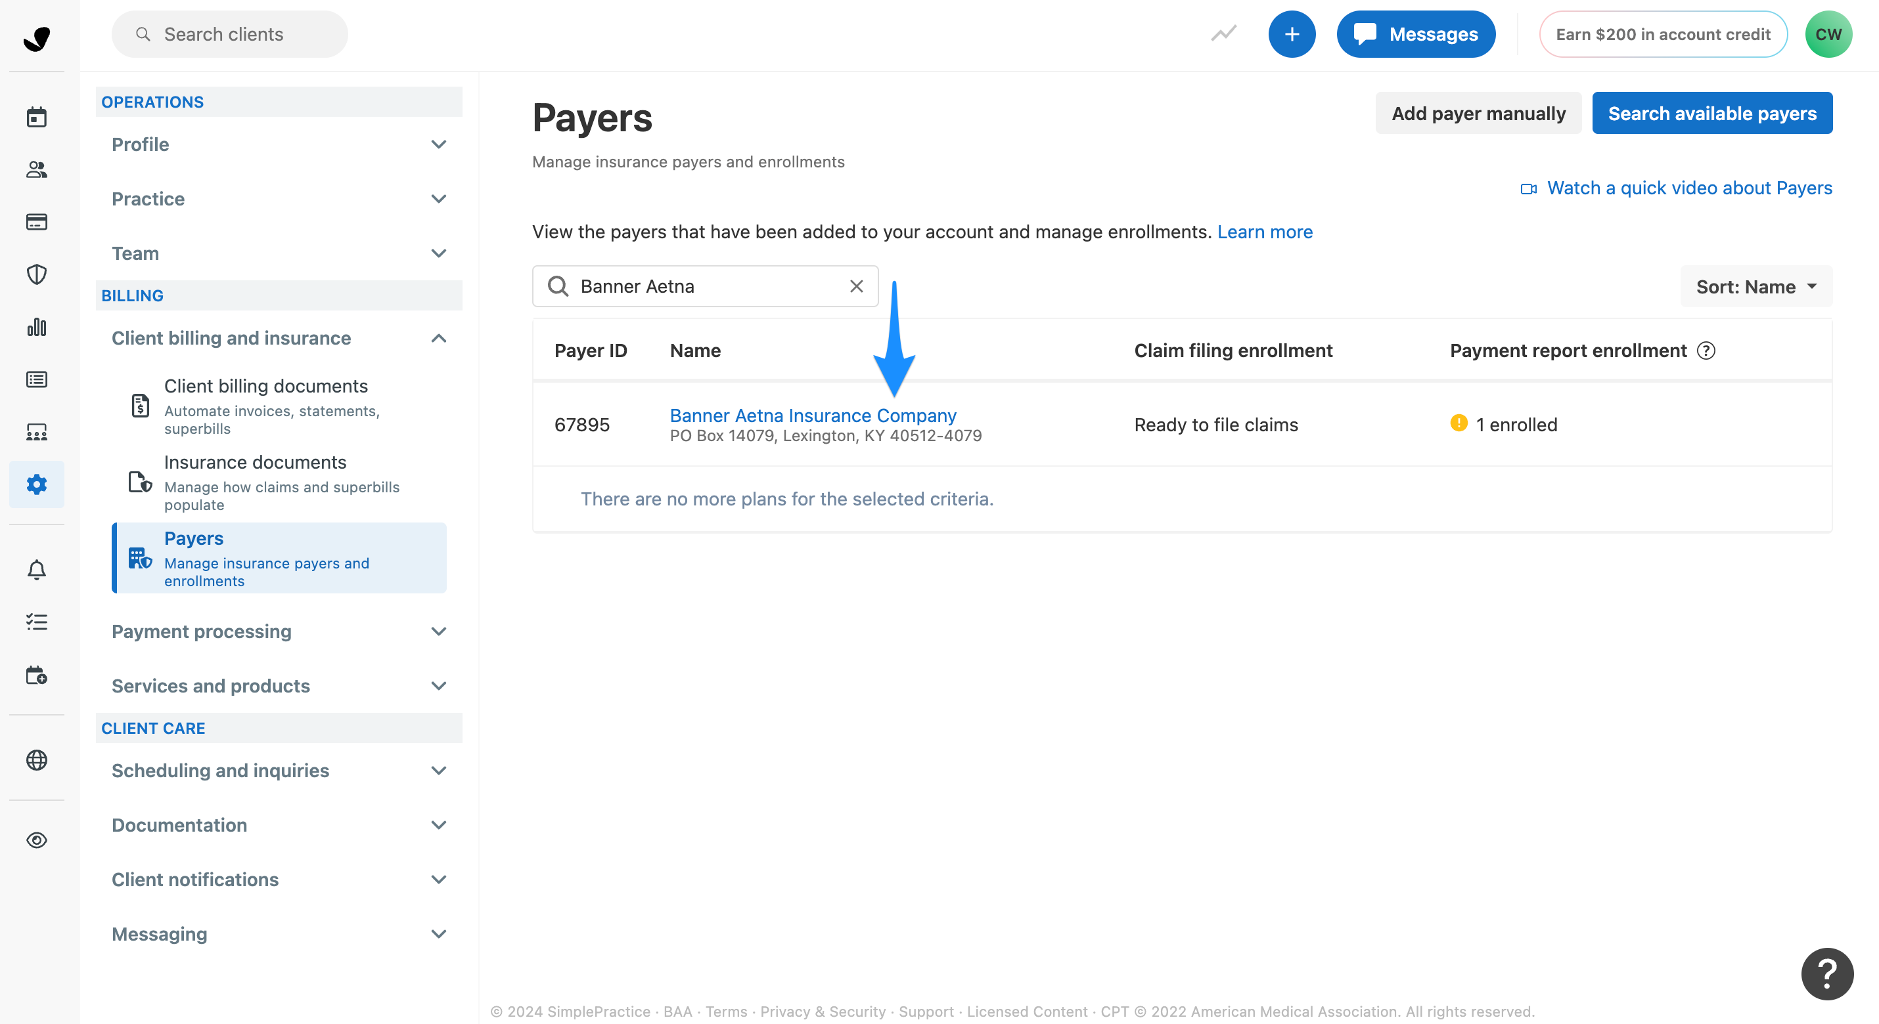Click the magnifier icon in payer search
1879x1024 pixels.
pos(558,286)
